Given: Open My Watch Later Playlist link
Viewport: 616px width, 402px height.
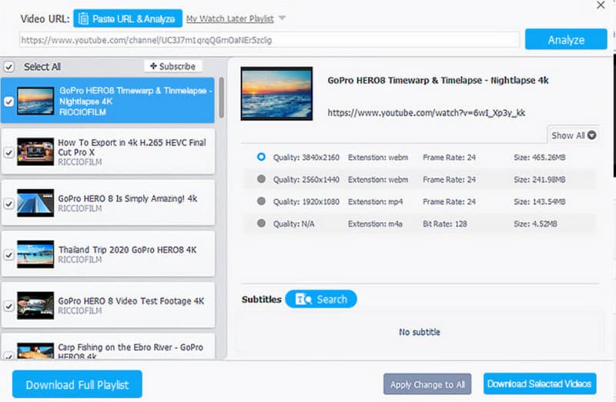Looking at the screenshot, I should click(x=229, y=18).
